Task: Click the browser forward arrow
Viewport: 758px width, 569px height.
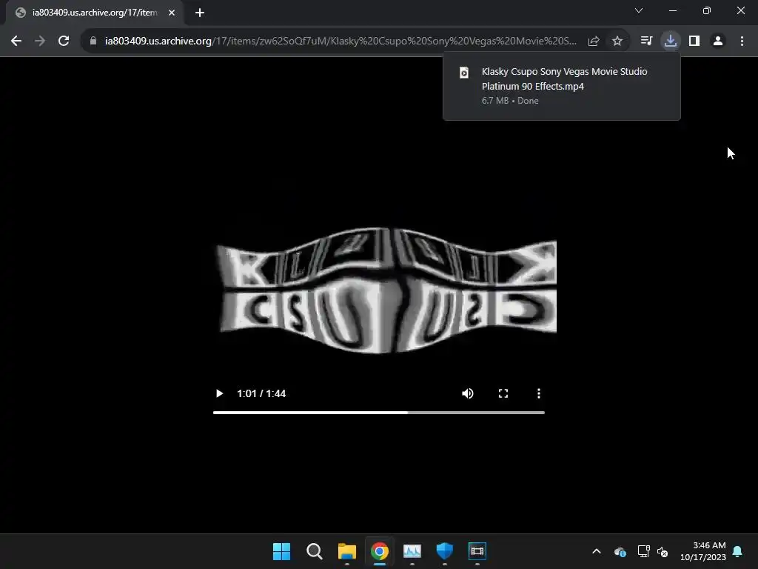Action: coord(40,41)
